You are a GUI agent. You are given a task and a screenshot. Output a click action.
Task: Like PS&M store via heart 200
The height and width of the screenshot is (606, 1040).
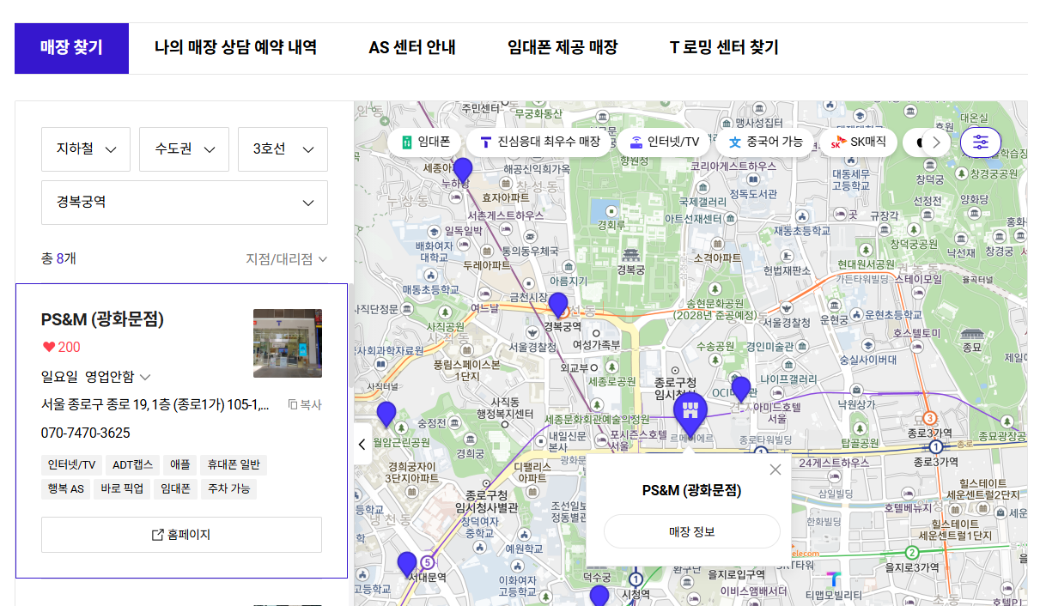61,348
